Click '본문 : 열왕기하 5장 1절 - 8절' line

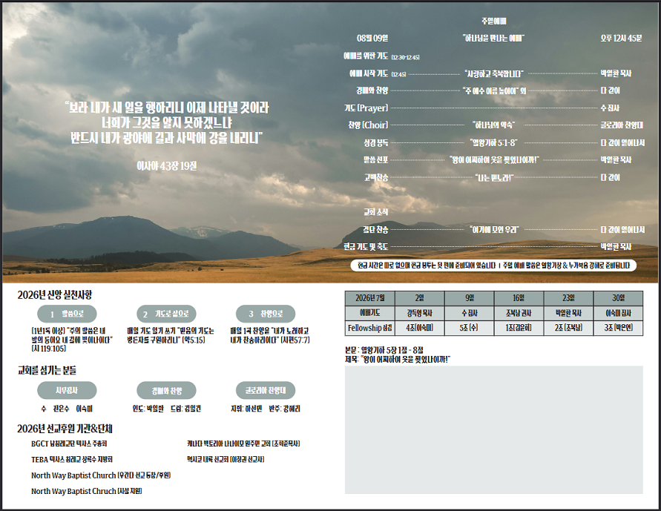tap(384, 350)
